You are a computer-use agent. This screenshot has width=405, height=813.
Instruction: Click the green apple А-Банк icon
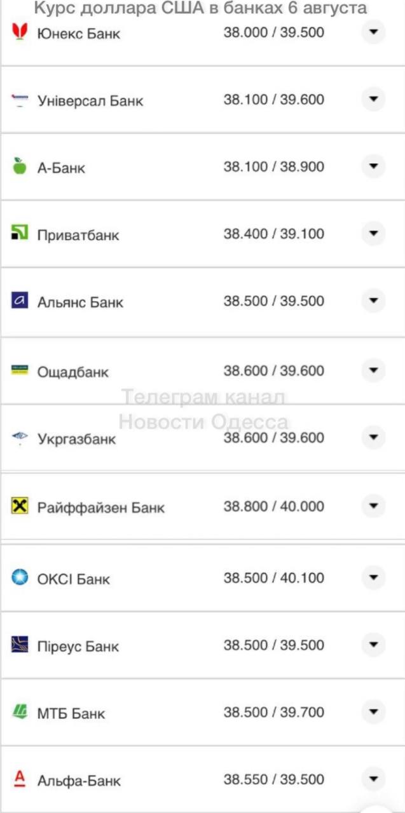[x=20, y=166]
